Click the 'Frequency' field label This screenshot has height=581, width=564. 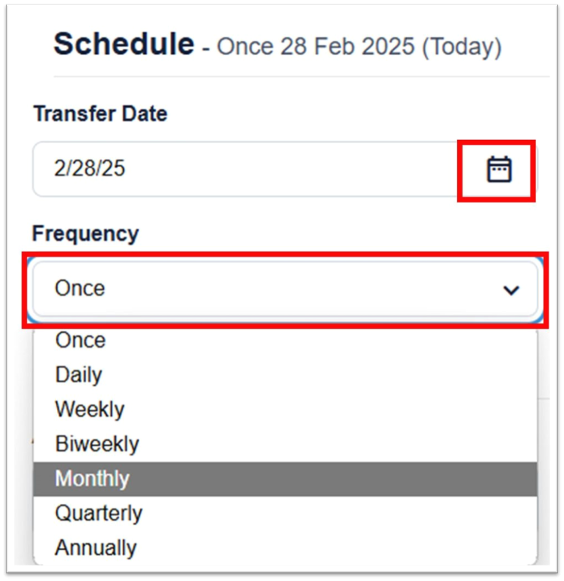click(x=85, y=233)
